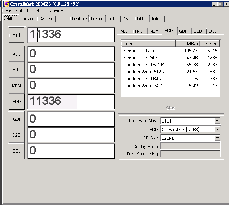
Task: Expand the Processor Mask dropdown
Action: (x=217, y=121)
